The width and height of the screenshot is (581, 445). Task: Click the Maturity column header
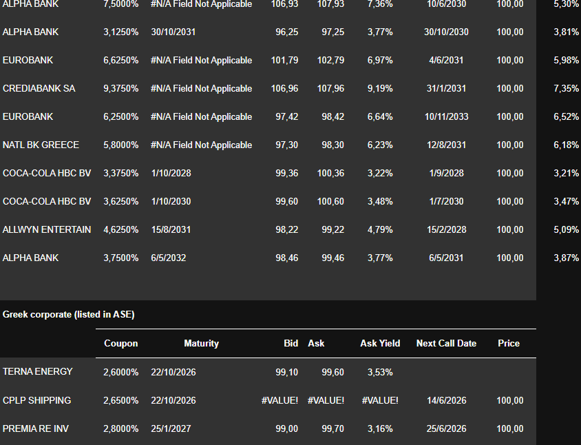pos(201,343)
